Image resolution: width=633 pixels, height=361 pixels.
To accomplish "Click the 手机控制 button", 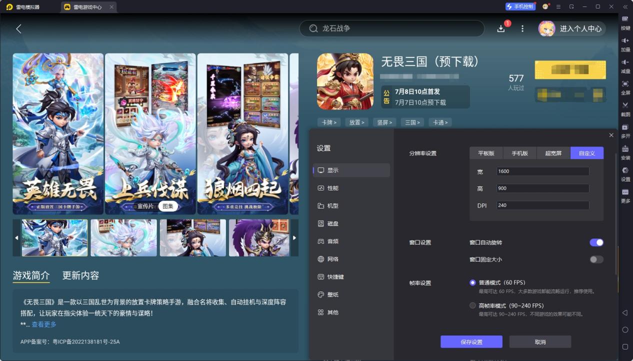I will point(520,6).
